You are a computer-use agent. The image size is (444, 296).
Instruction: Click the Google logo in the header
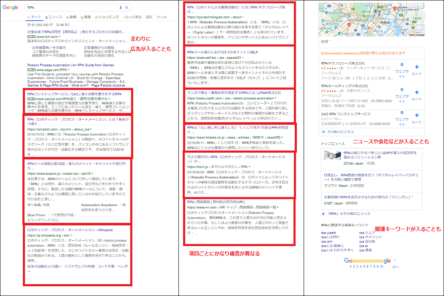click(10, 7)
